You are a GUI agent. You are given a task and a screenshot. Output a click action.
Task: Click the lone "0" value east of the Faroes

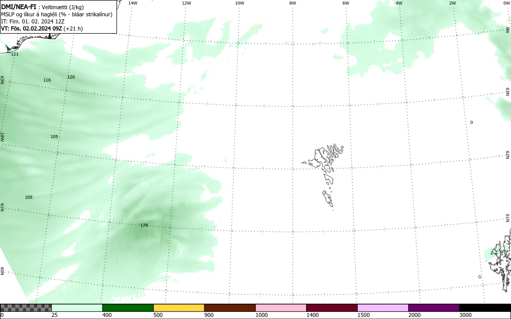pos(472,122)
